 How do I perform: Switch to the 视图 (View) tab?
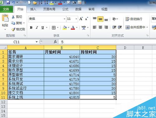pyautogui.click(x=104, y=9)
